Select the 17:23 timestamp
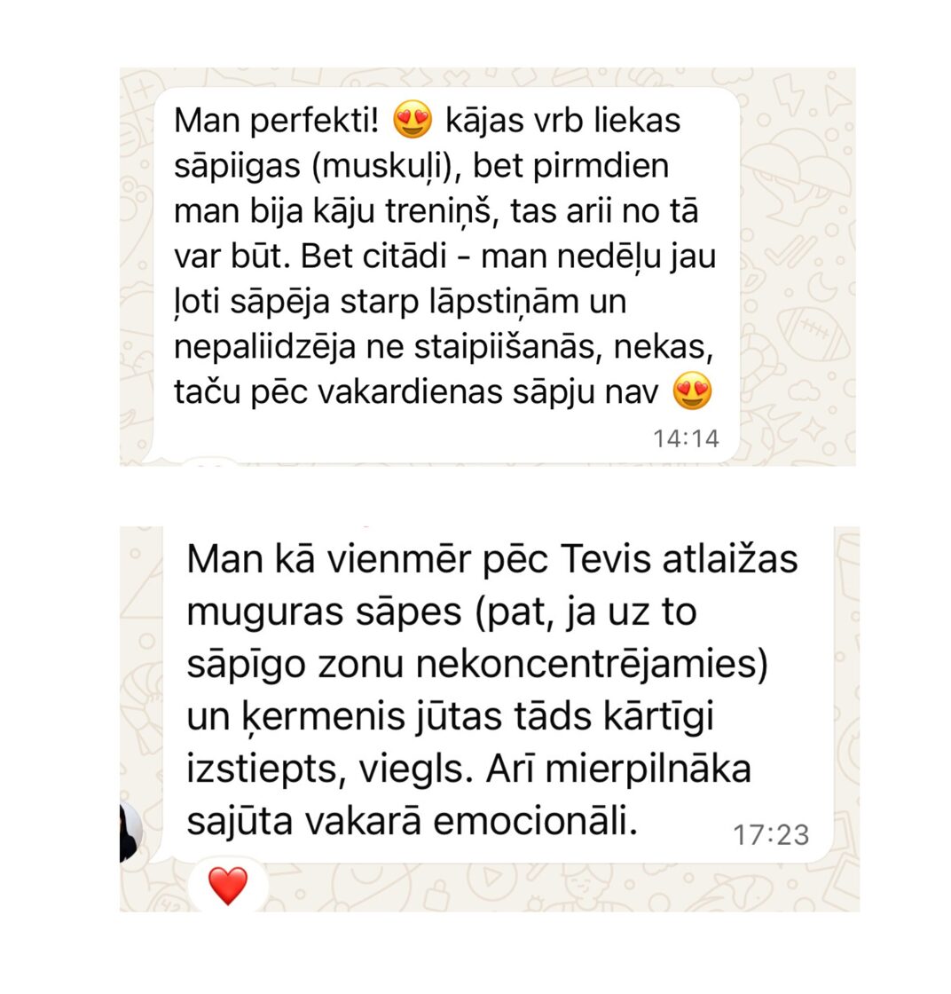951x994 pixels. [771, 835]
